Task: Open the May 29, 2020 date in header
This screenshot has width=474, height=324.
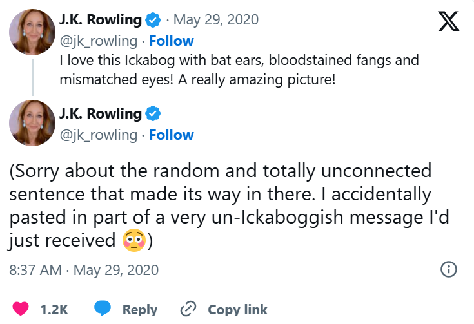Action: click(216, 20)
